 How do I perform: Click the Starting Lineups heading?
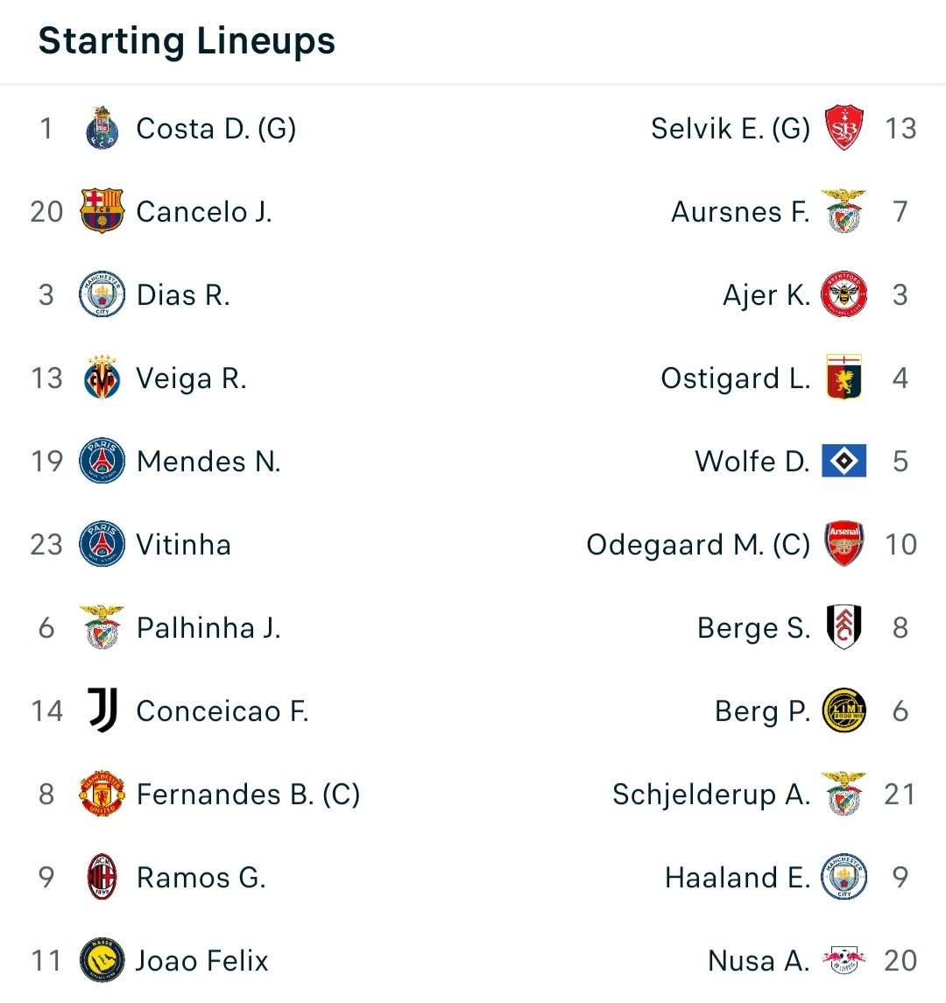pyautogui.click(x=187, y=41)
